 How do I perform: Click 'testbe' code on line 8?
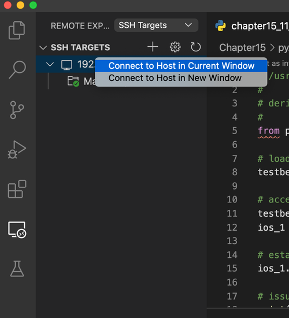coord(273,172)
